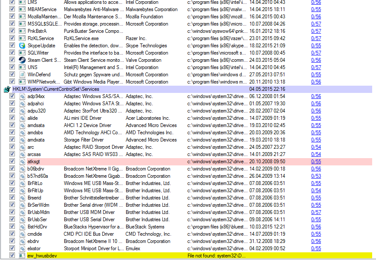This screenshot has height=260, width=376.
Task: Uncheck the PnkBstrA autorun checkbox
Action: point(12,31)
